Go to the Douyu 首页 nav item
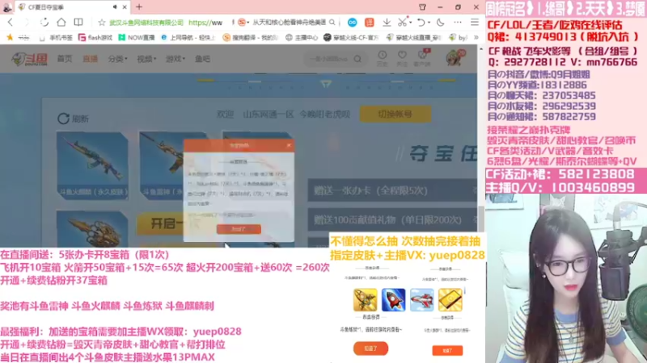Screen dimensions: 647x363 click(x=65, y=59)
